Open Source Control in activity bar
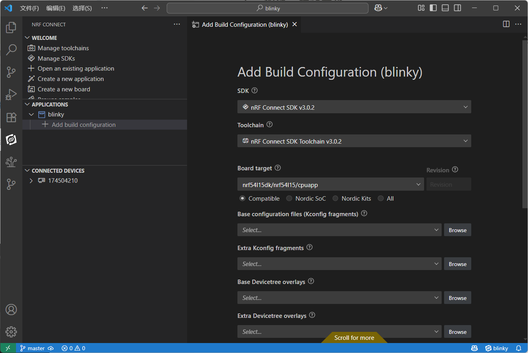Image resolution: width=528 pixels, height=353 pixels. pyautogui.click(x=11, y=72)
